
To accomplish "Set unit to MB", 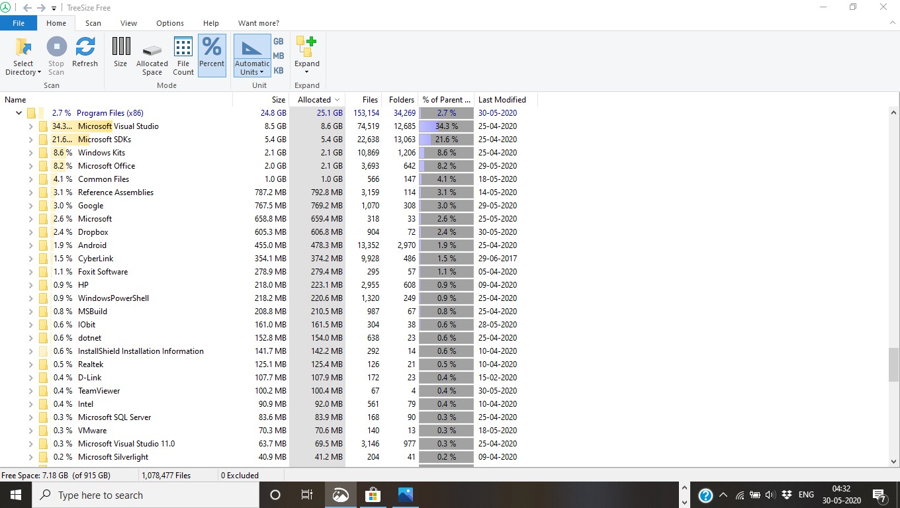I will click(279, 56).
